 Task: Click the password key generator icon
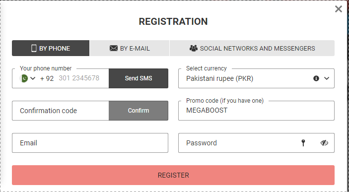303,143
